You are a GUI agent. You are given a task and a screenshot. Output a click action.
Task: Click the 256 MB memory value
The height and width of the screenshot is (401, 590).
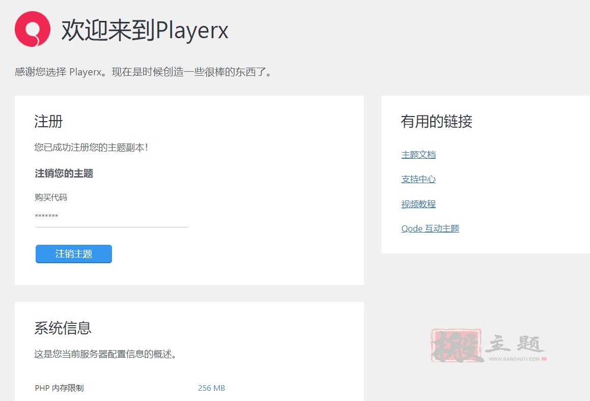point(211,388)
